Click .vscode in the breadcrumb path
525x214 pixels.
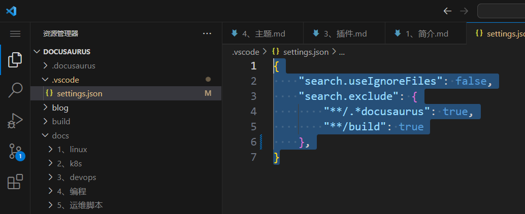245,52
